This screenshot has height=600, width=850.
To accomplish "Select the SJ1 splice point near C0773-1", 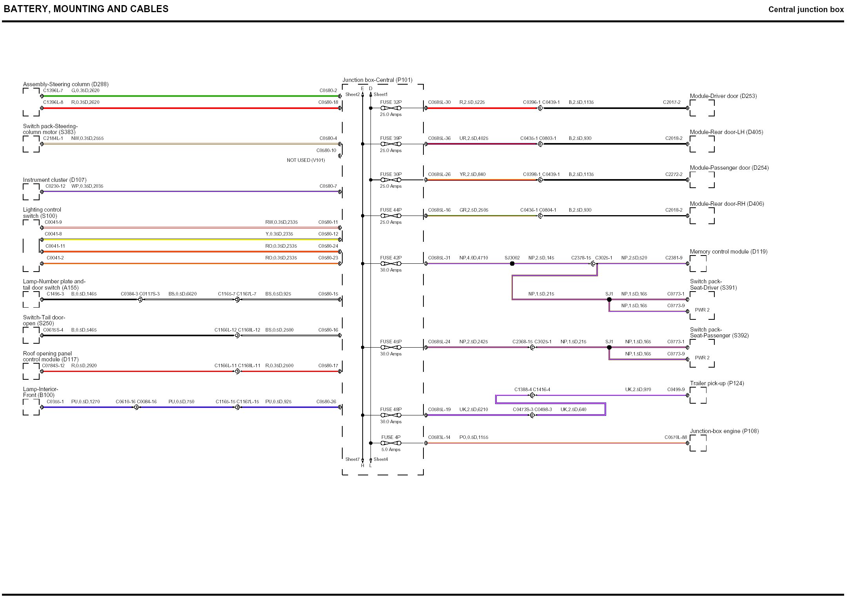I will 610,299.
